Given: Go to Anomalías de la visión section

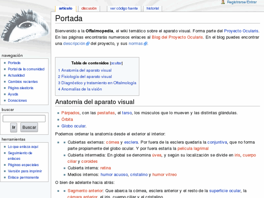Looking at the screenshot, I should click(x=80, y=89).
